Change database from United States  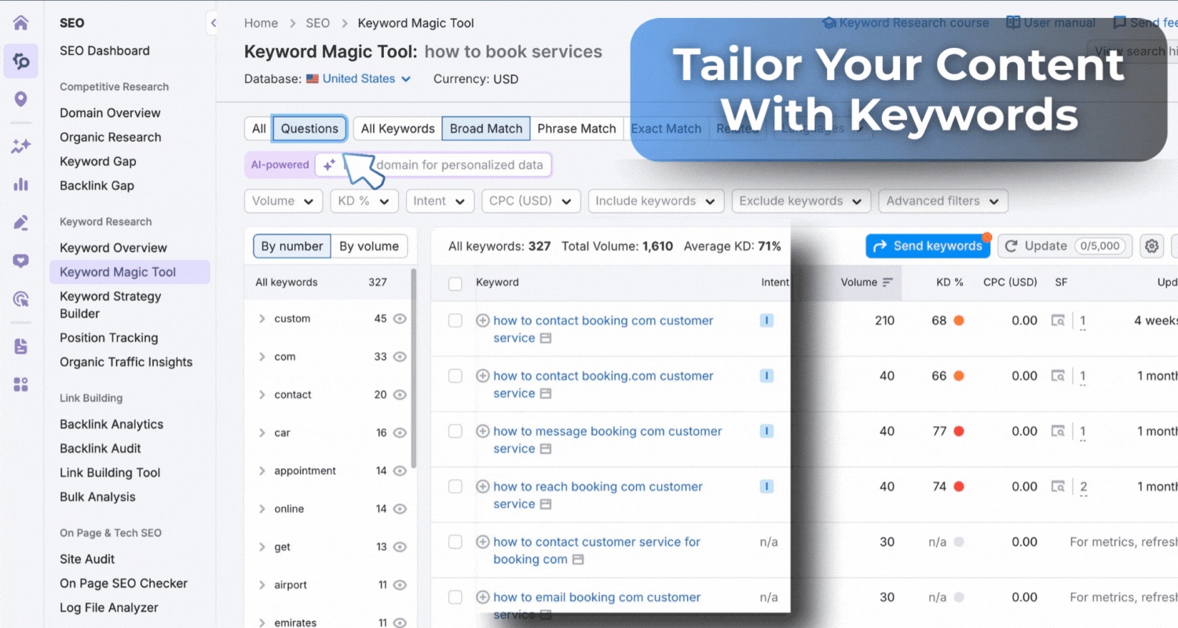[359, 78]
